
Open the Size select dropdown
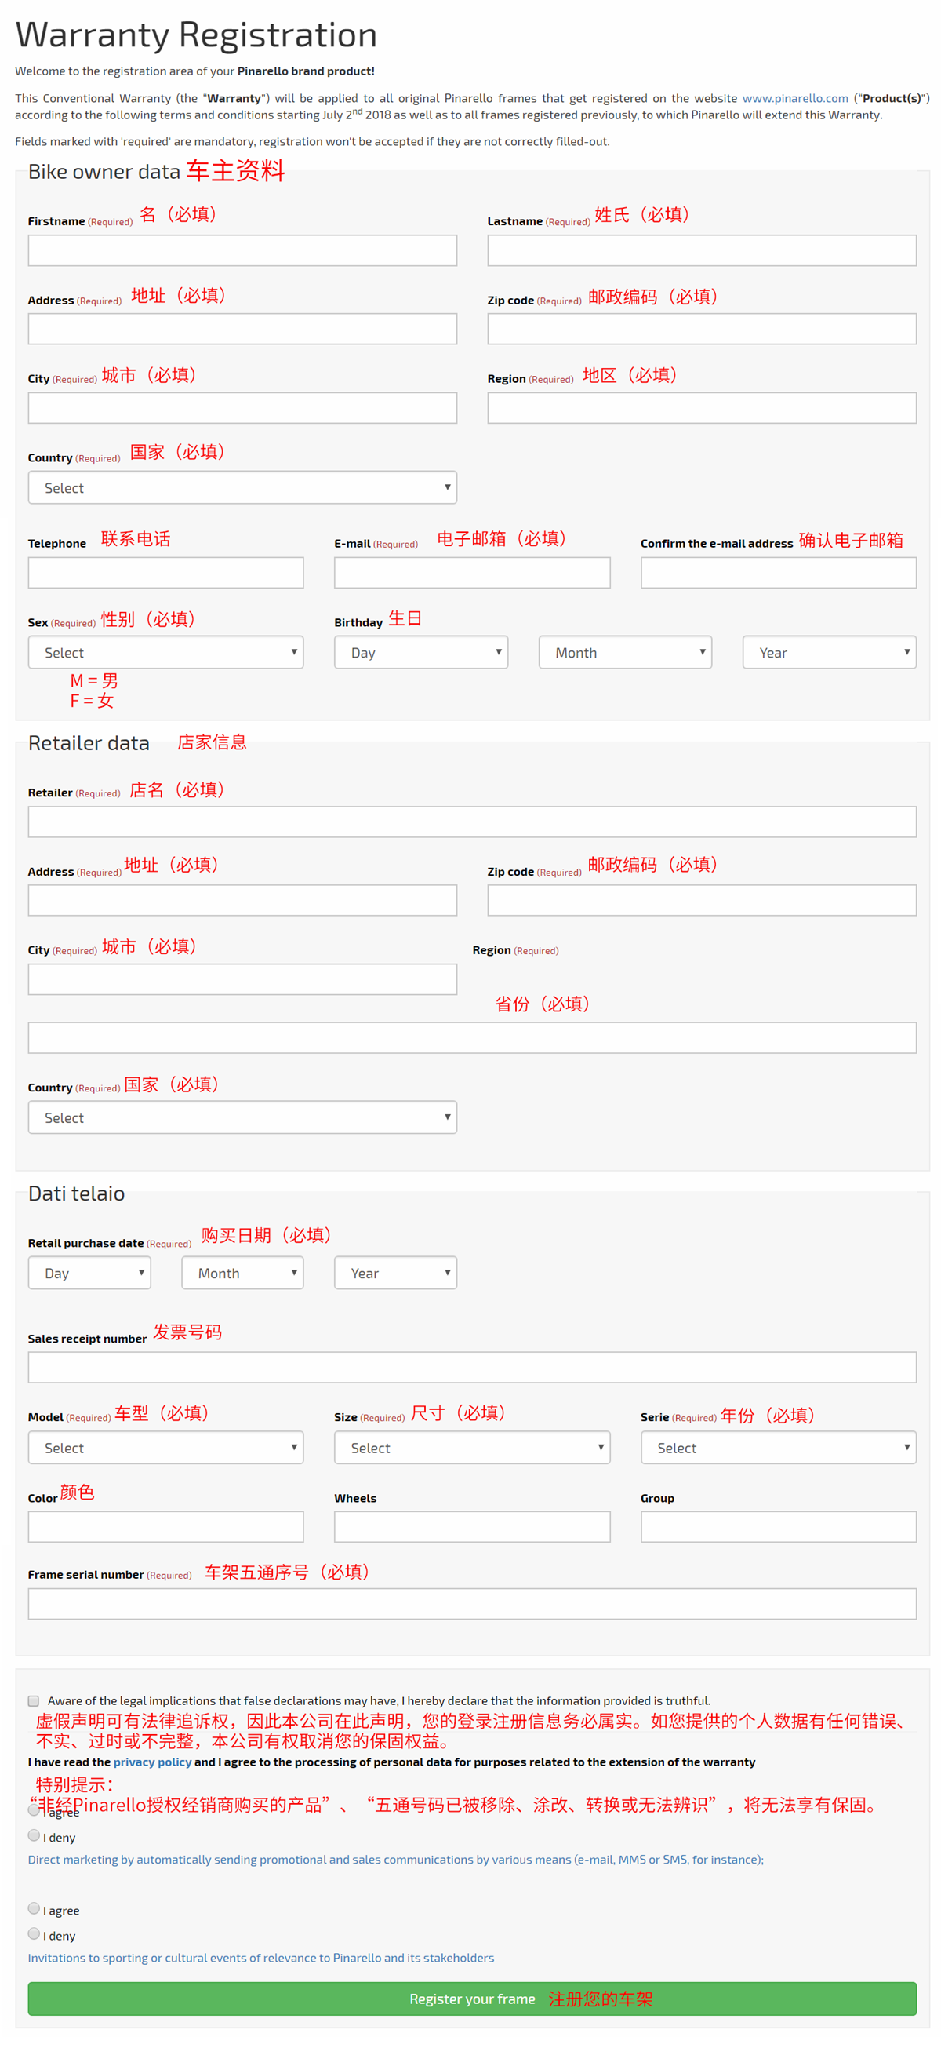(x=471, y=1447)
